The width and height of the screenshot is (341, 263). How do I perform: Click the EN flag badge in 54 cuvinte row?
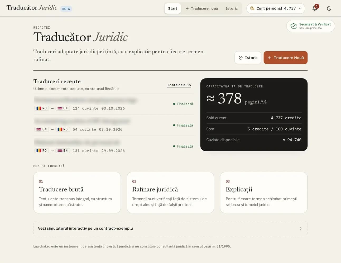42,129
